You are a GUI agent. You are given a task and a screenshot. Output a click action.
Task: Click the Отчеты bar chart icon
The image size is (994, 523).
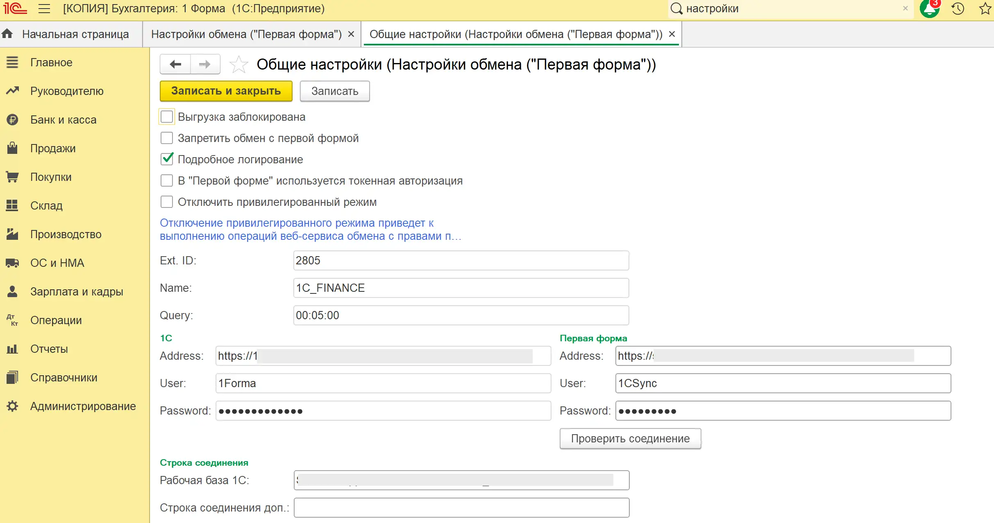(12, 349)
